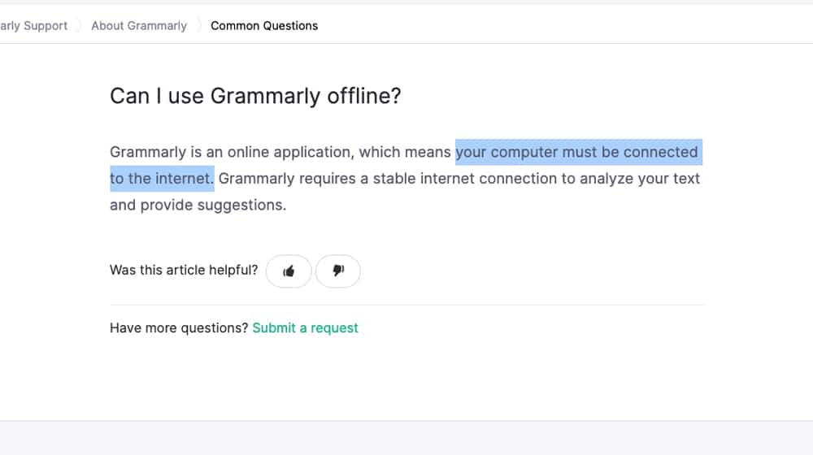Click the gray footer area at page bottom
Viewport: 813px width, 455px height.
[406, 438]
